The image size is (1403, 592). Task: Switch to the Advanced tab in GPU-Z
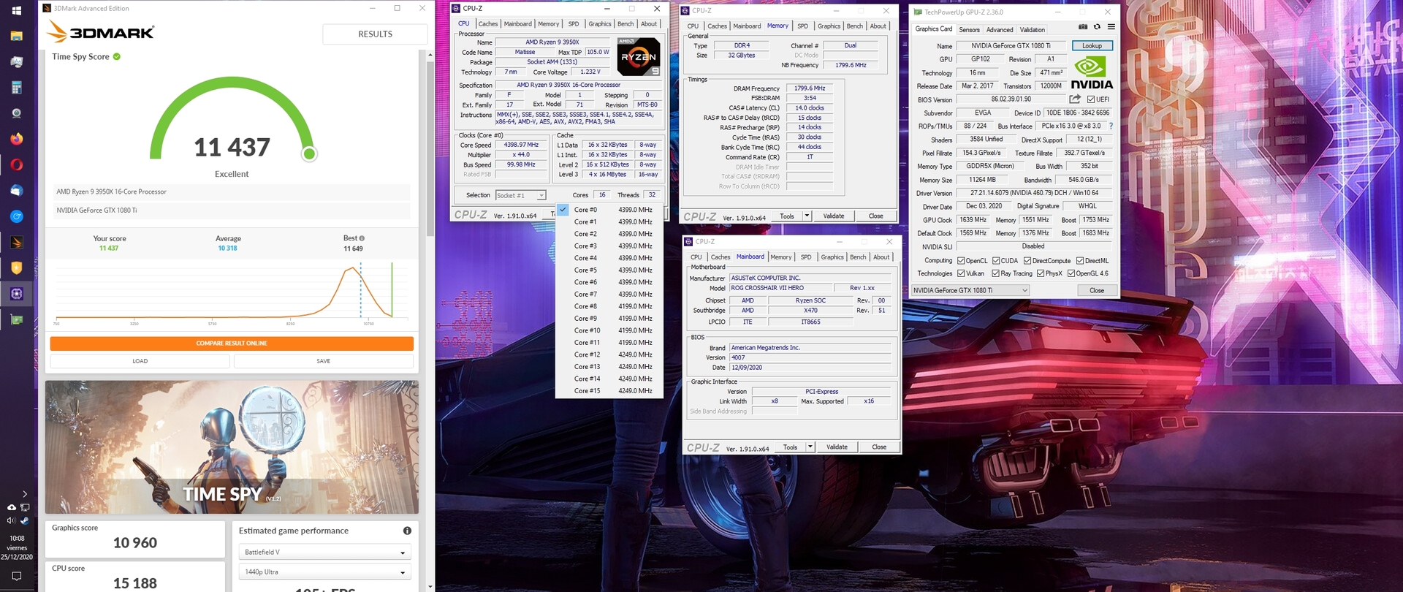point(1000,30)
